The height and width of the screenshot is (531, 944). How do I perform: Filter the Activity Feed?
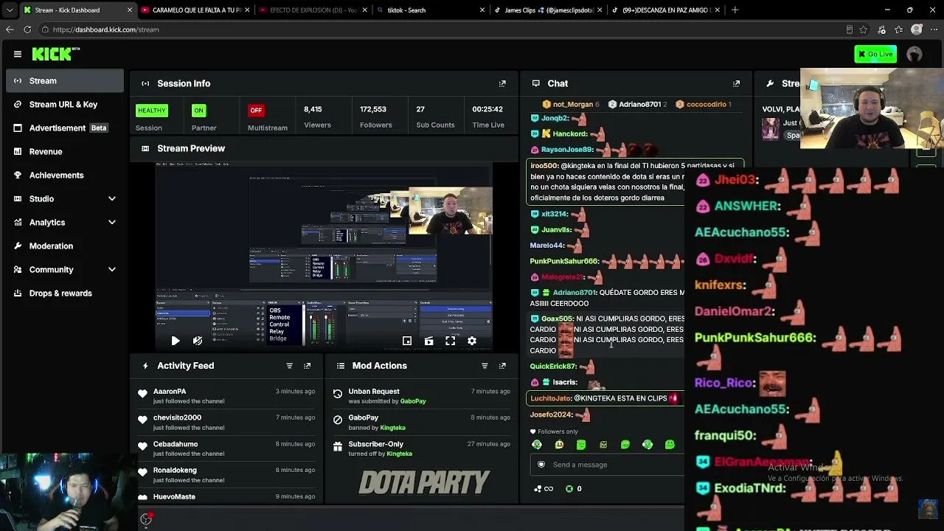pos(289,366)
